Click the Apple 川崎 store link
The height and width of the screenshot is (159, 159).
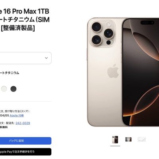(x=17, y=116)
